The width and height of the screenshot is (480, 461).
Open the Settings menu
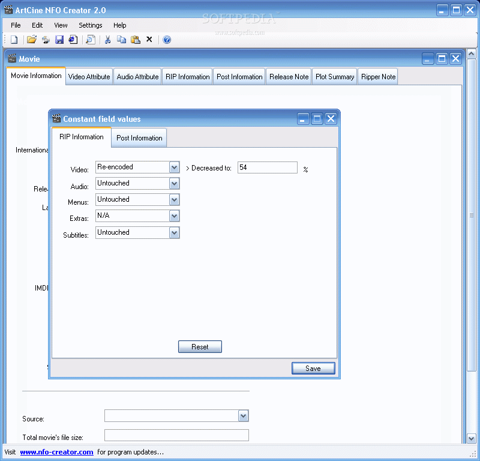point(91,25)
